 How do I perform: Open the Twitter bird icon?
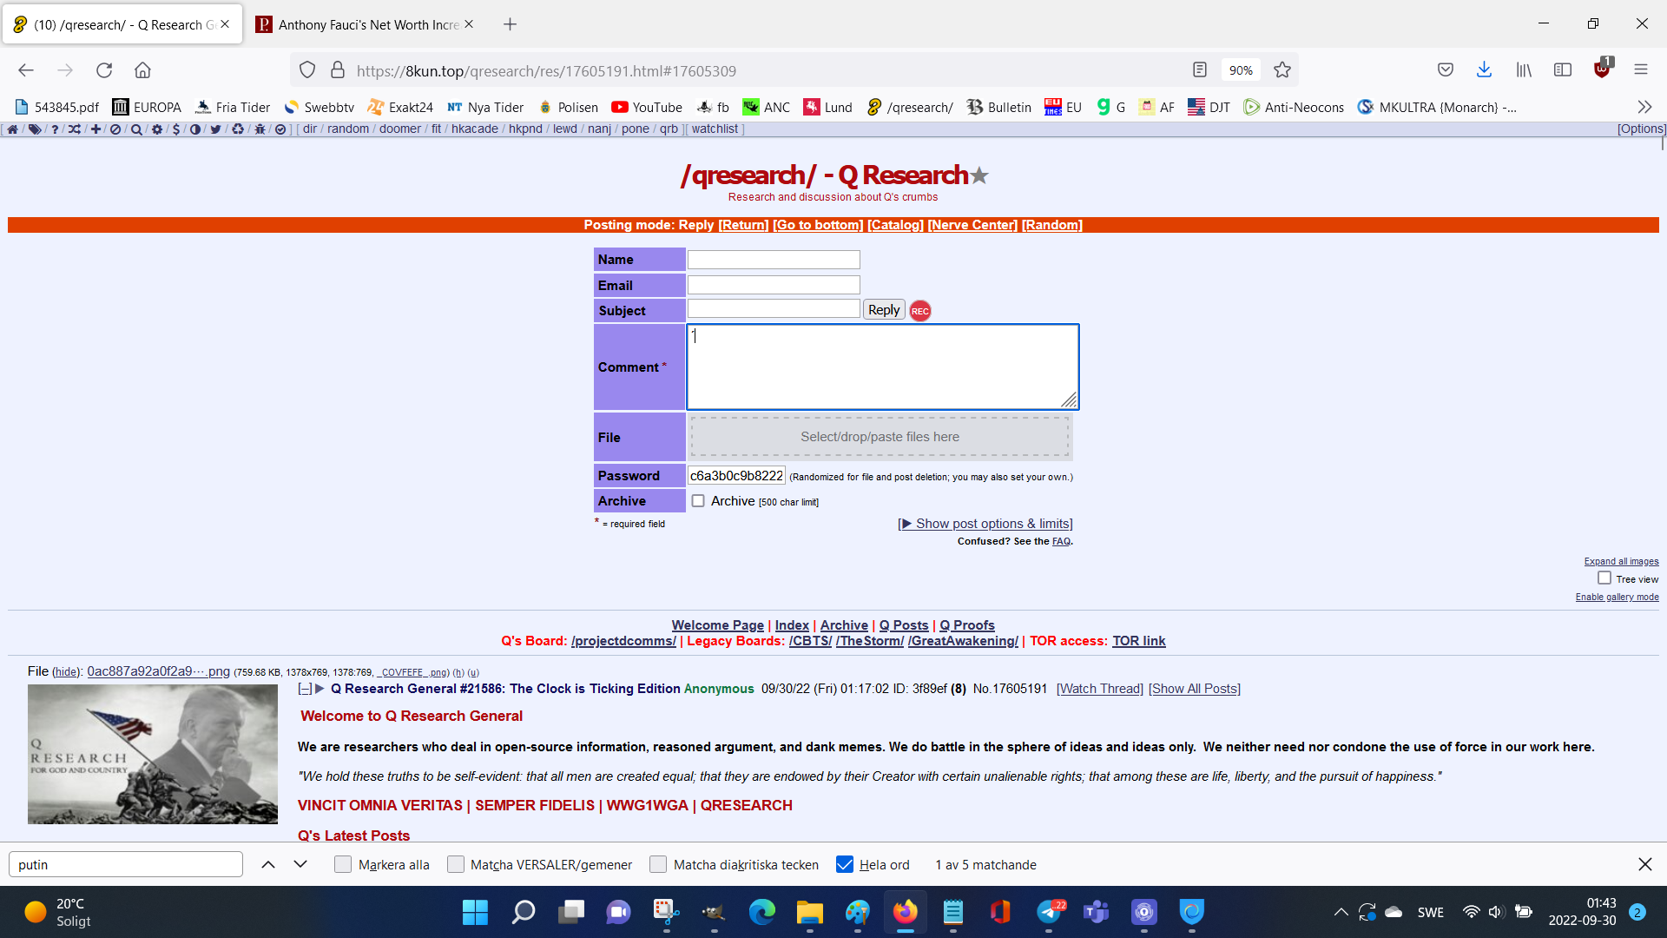(215, 129)
